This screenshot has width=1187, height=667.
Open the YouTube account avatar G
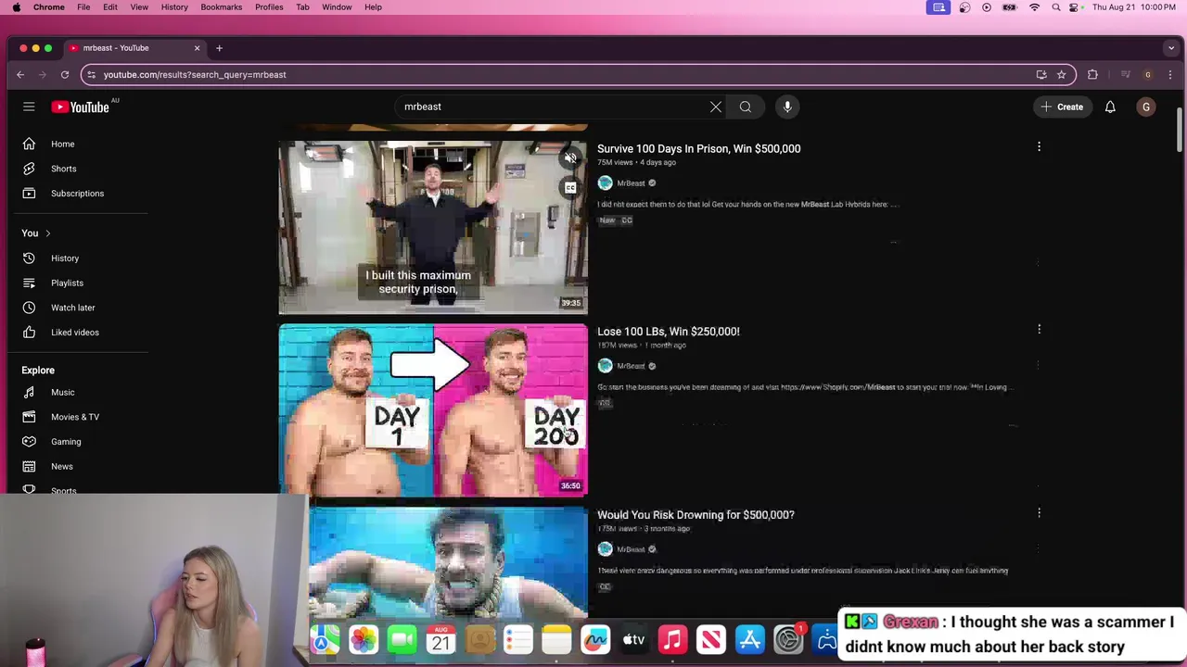1146,107
